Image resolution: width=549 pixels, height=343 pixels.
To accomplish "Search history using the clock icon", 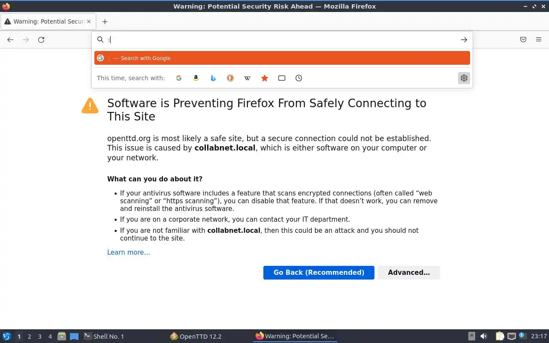I will (299, 78).
